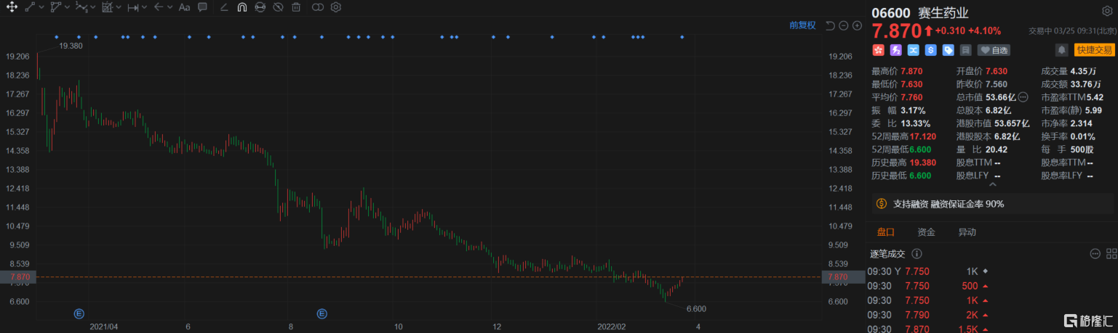The height and width of the screenshot is (333, 1118).
Task: Switch to the 资金 tab
Action: pos(926,232)
